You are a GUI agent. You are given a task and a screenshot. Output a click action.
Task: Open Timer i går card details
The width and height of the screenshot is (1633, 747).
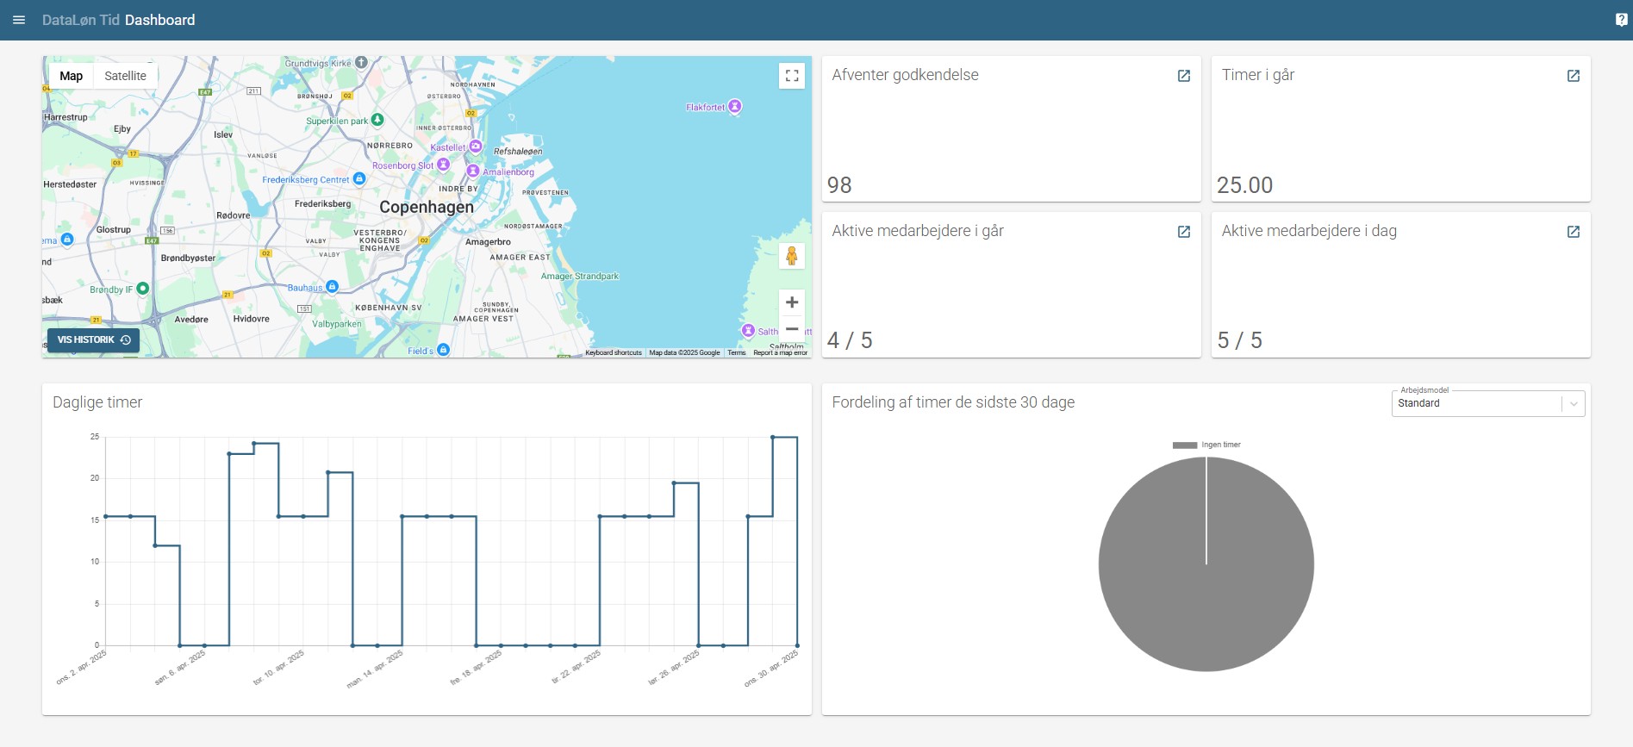click(x=1573, y=76)
